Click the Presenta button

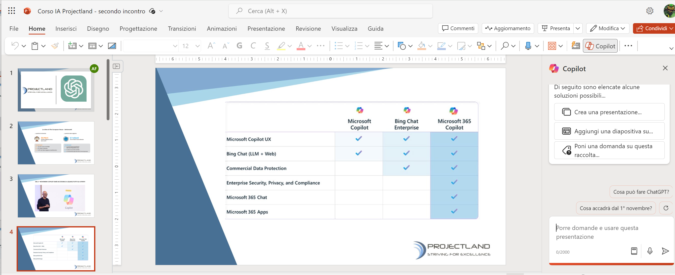tap(556, 28)
